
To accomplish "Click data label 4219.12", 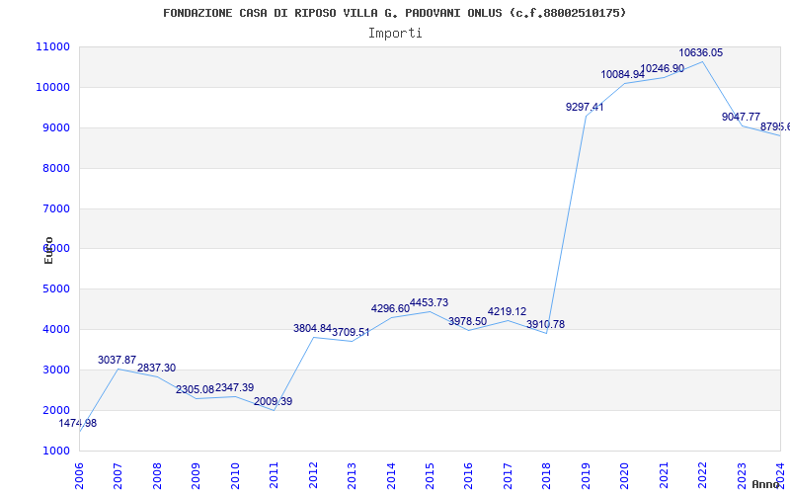I will tap(507, 312).
